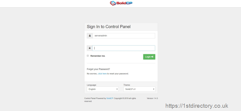
Task: Open the Language dropdown showing English
Action: click(103, 89)
